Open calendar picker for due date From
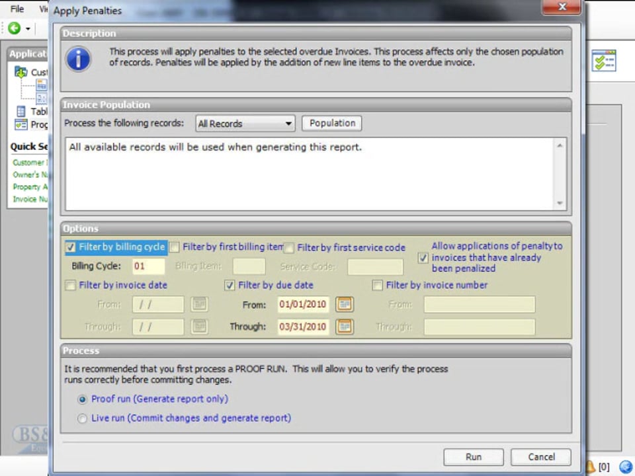Image resolution: width=635 pixels, height=476 pixels. 344,304
